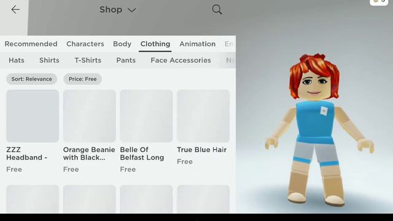Viewport: 393px width, 221px height.
Task: Click 'Free' price under True Blue Hair
Action: click(185, 161)
